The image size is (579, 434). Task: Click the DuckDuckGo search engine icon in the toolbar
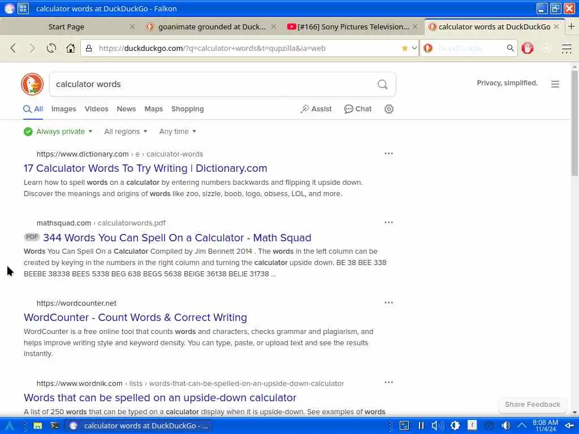point(429,49)
